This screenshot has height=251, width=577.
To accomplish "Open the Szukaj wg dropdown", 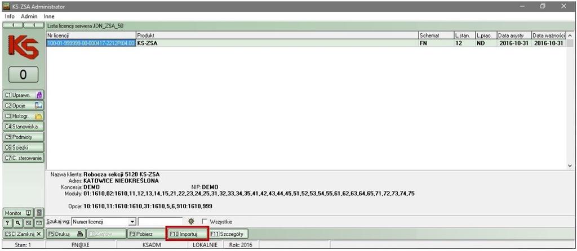I will (x=132, y=222).
